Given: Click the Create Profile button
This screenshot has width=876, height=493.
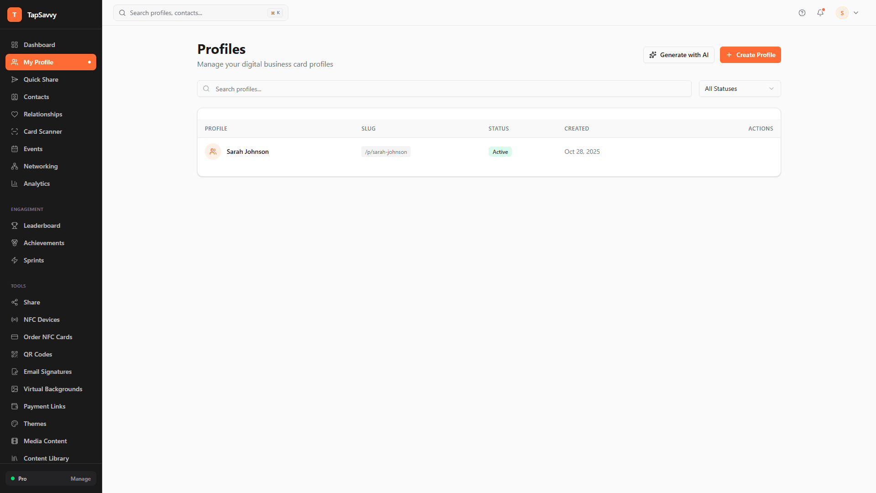Looking at the screenshot, I should (x=750, y=55).
